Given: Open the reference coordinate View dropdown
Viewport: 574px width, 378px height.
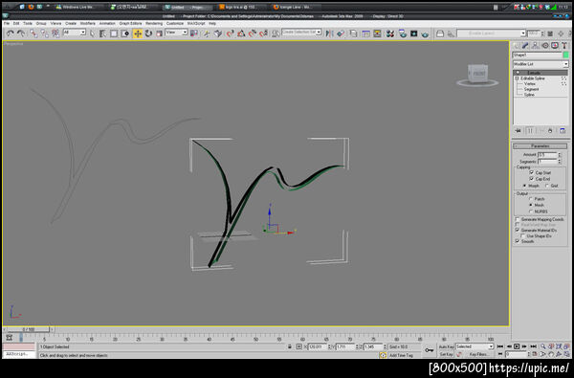Looking at the screenshot, I should pos(176,33).
